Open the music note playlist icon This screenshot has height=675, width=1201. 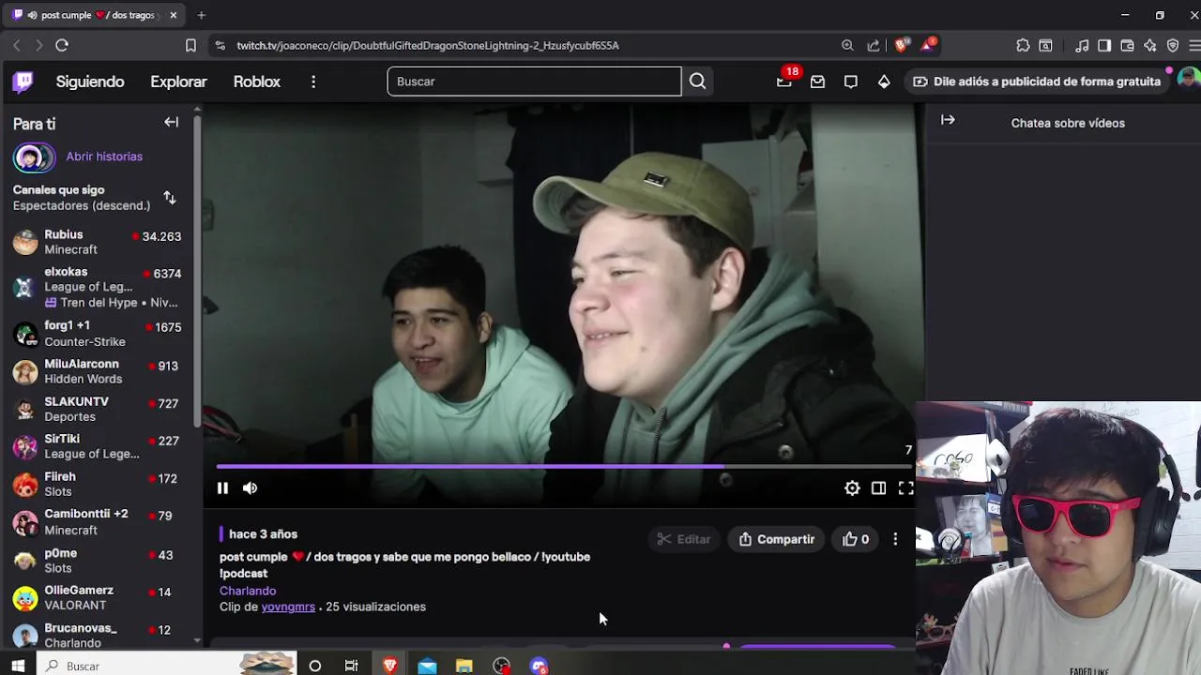(x=1082, y=45)
